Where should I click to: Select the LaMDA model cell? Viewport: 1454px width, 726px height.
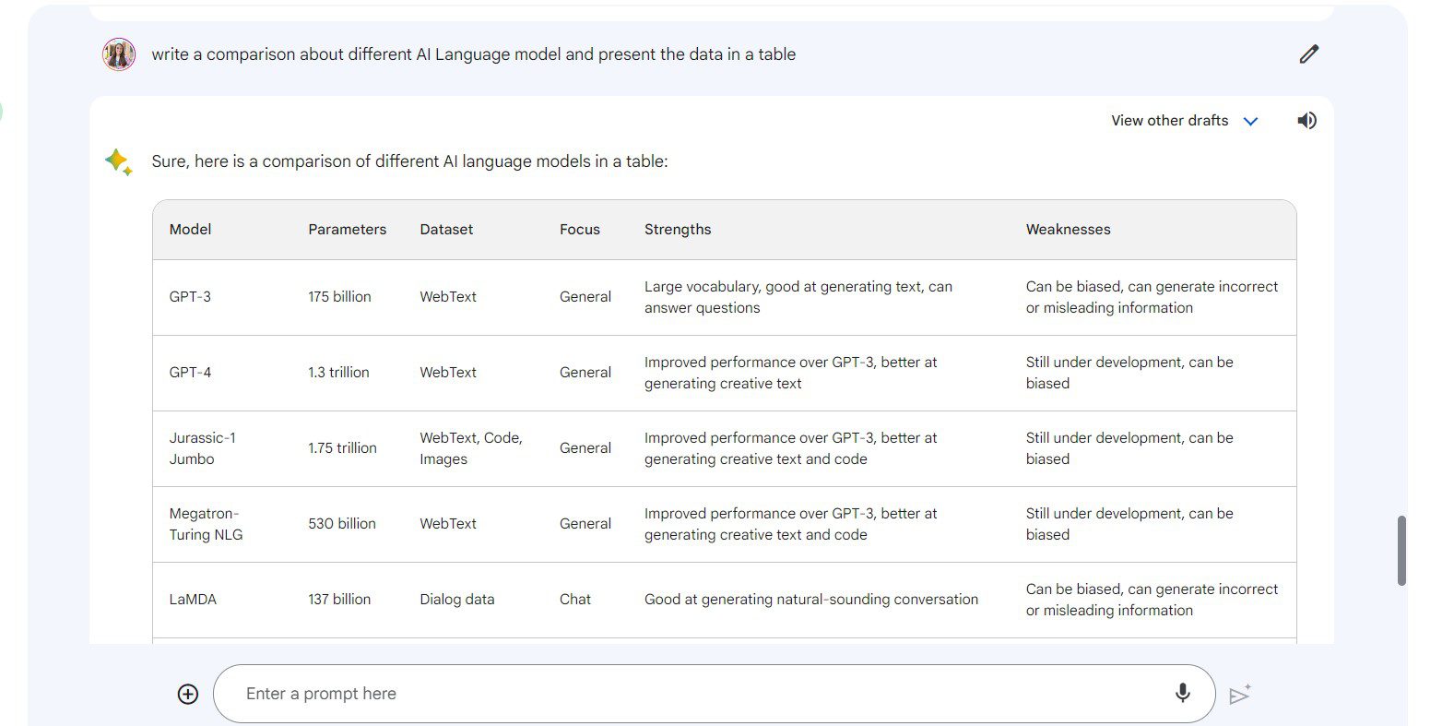click(x=193, y=600)
